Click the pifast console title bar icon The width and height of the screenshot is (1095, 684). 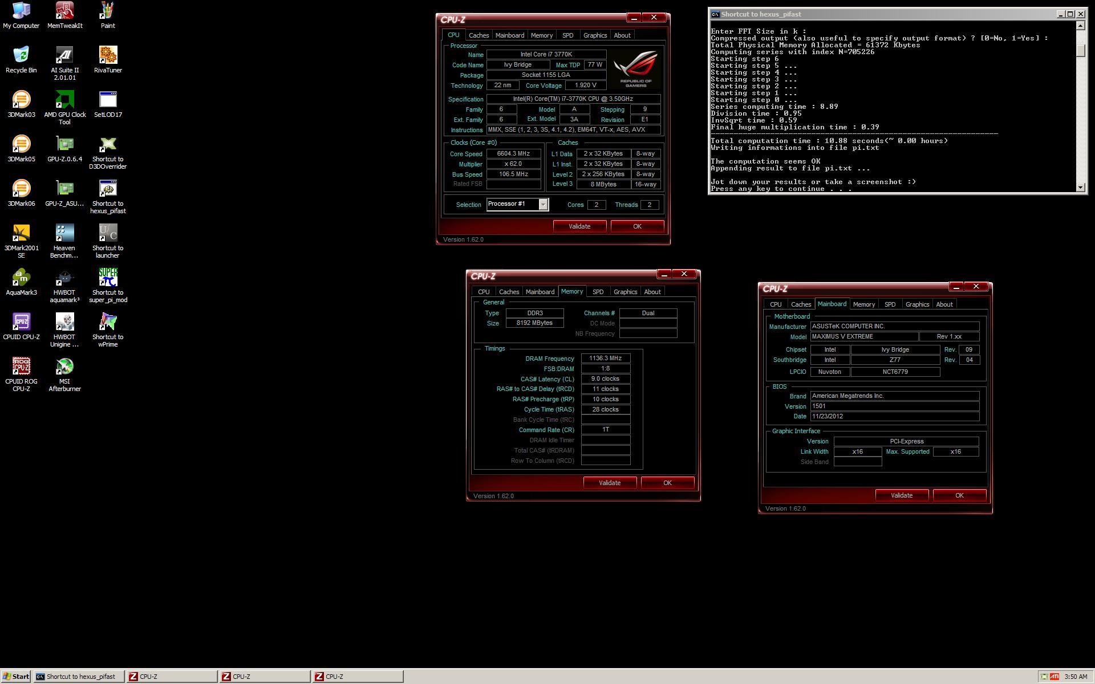pos(715,14)
